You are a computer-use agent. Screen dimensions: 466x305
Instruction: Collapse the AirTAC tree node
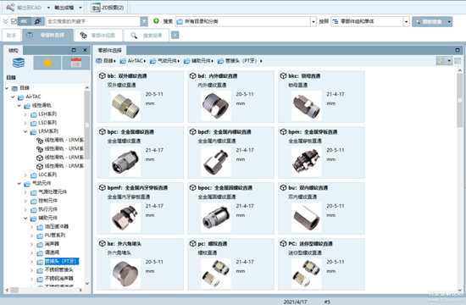point(13,97)
